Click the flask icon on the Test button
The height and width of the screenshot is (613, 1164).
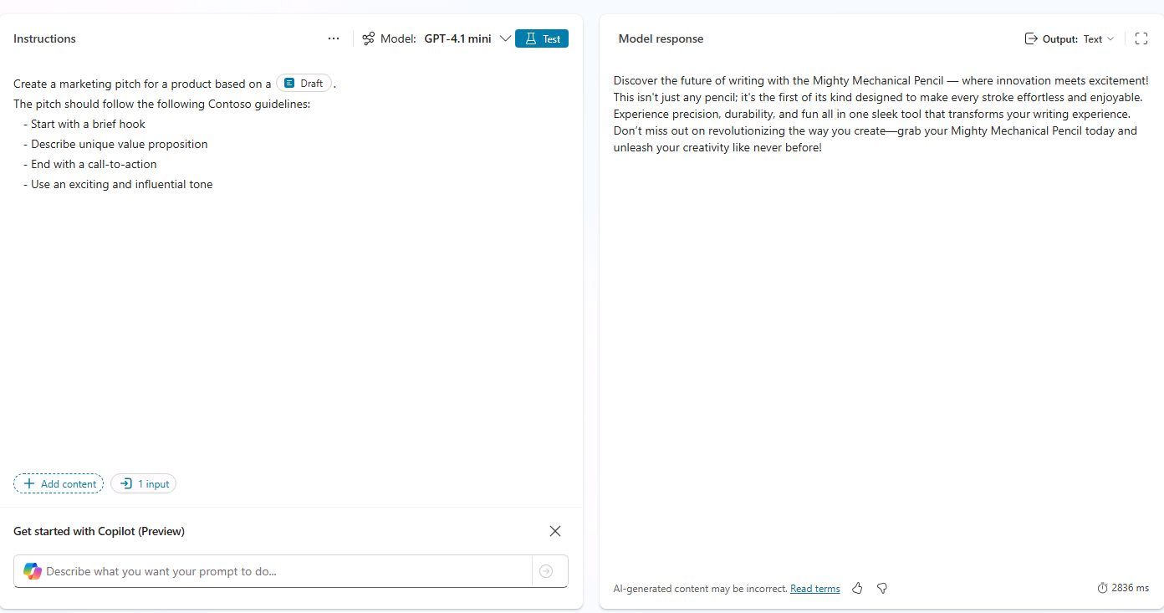531,38
